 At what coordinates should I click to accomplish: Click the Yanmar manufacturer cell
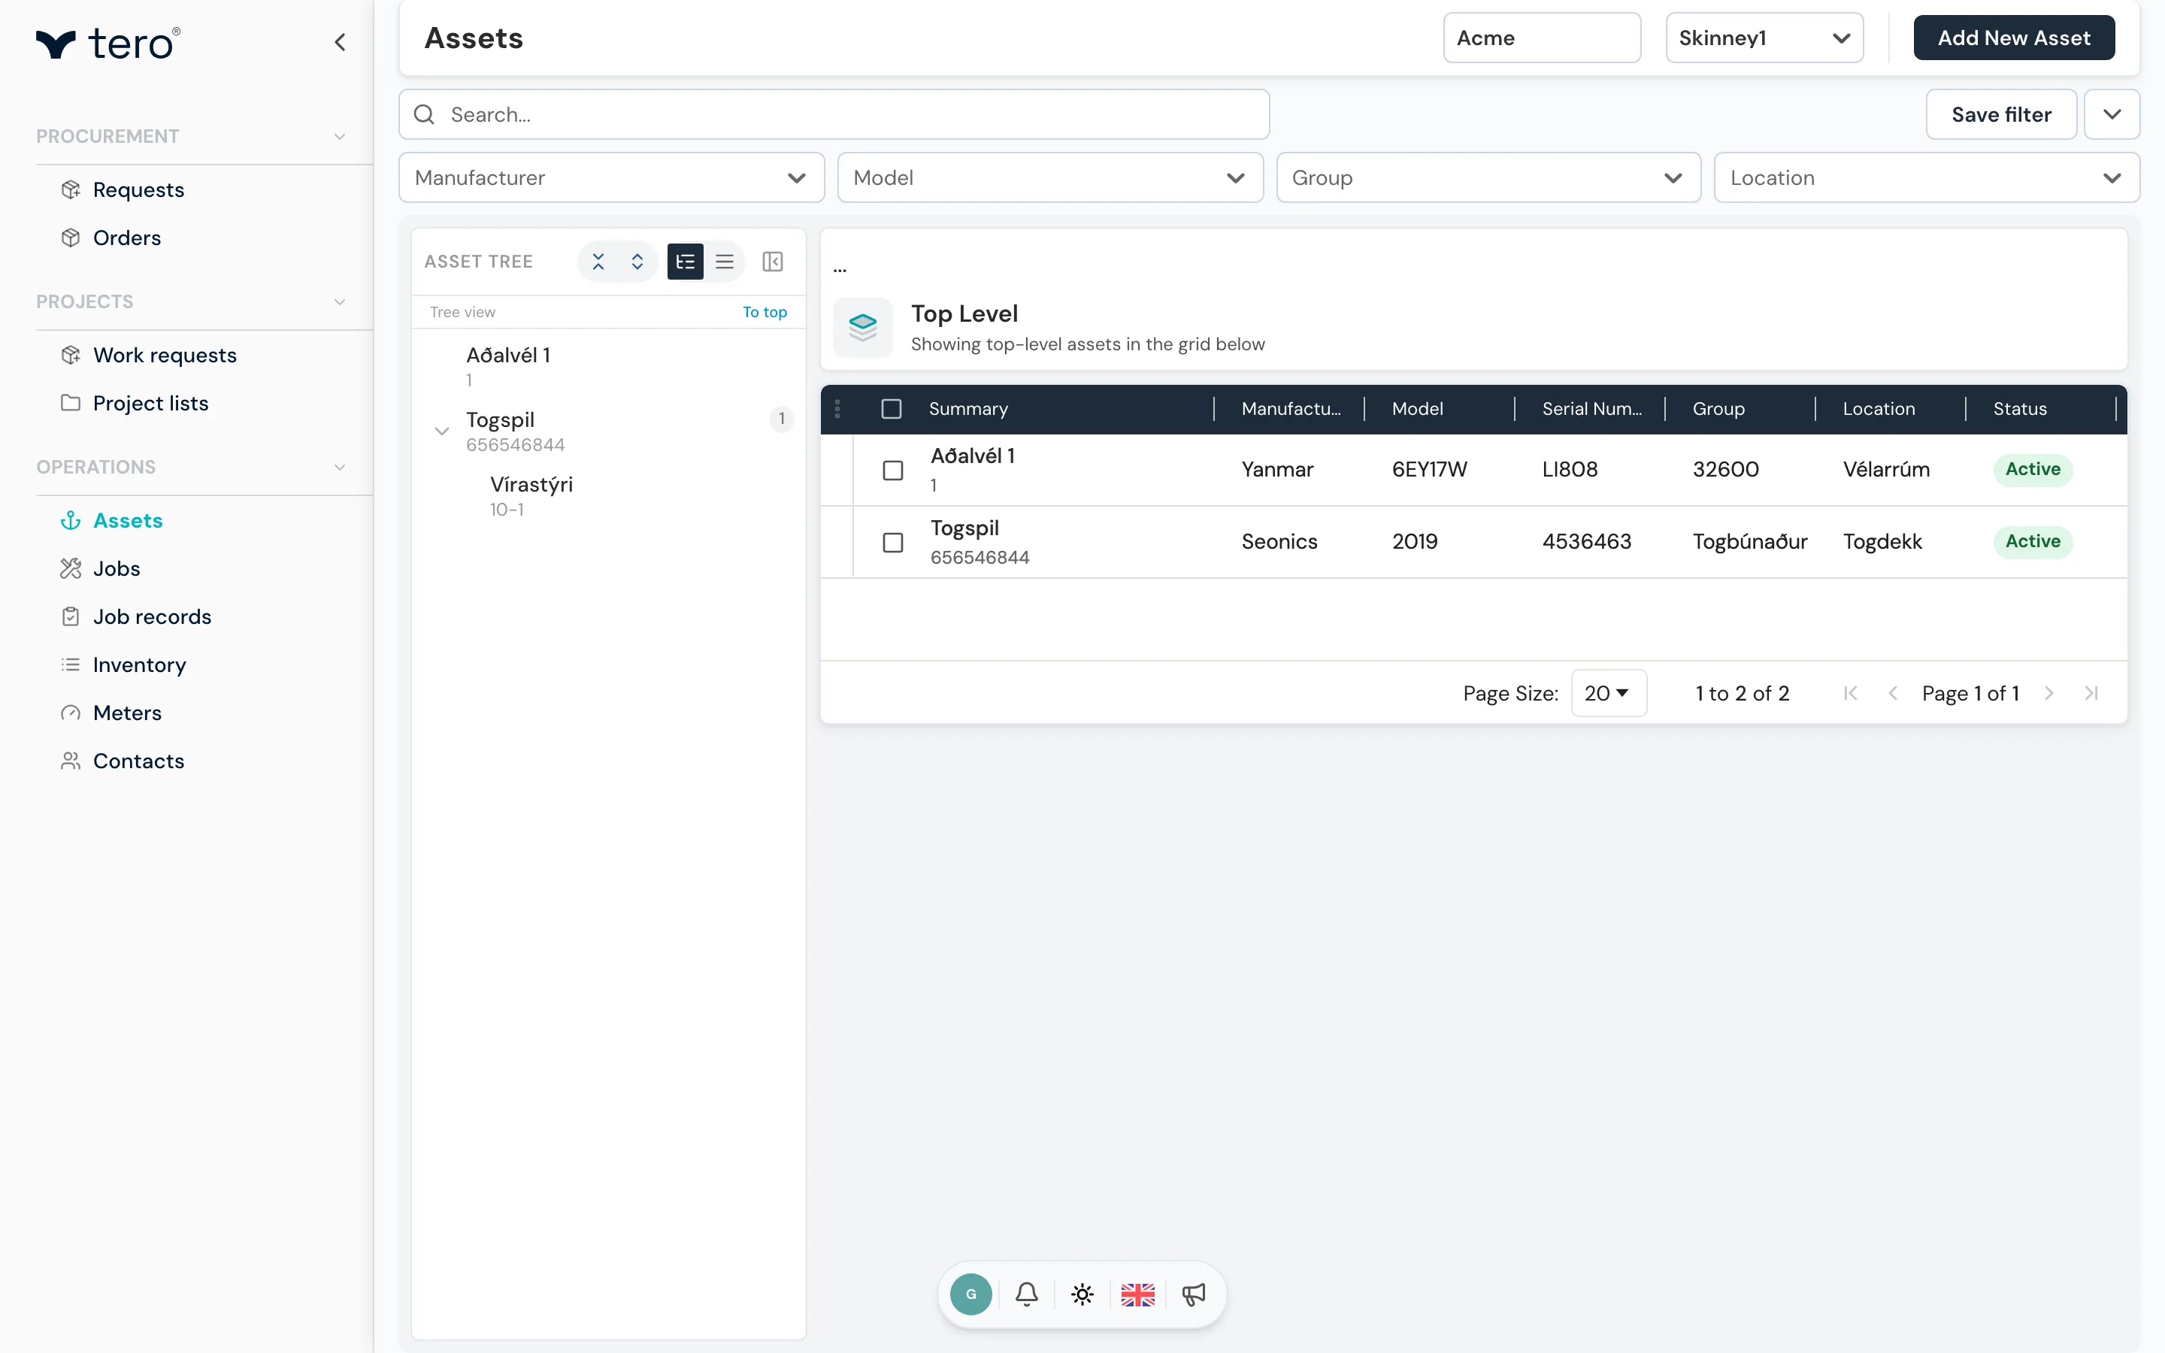(x=1277, y=469)
